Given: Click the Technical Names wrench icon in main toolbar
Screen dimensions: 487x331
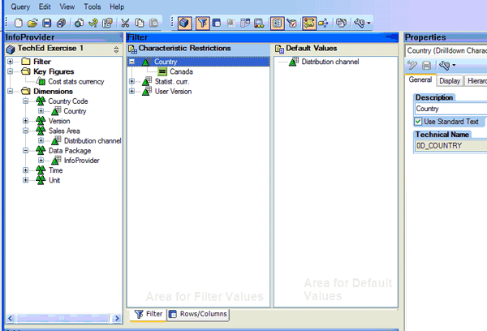Looking at the screenshot, I should click(359, 23).
